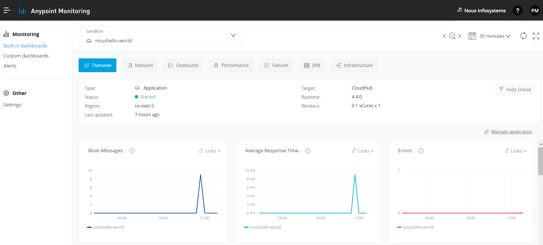
Task: Switch to the Outbound tab
Action: pyautogui.click(x=183, y=65)
